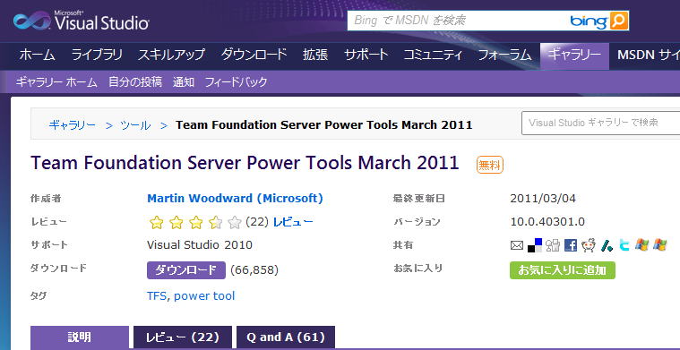Share on Slashdot using the teal slash icon
Screen dimensions: 680x350
point(607,245)
